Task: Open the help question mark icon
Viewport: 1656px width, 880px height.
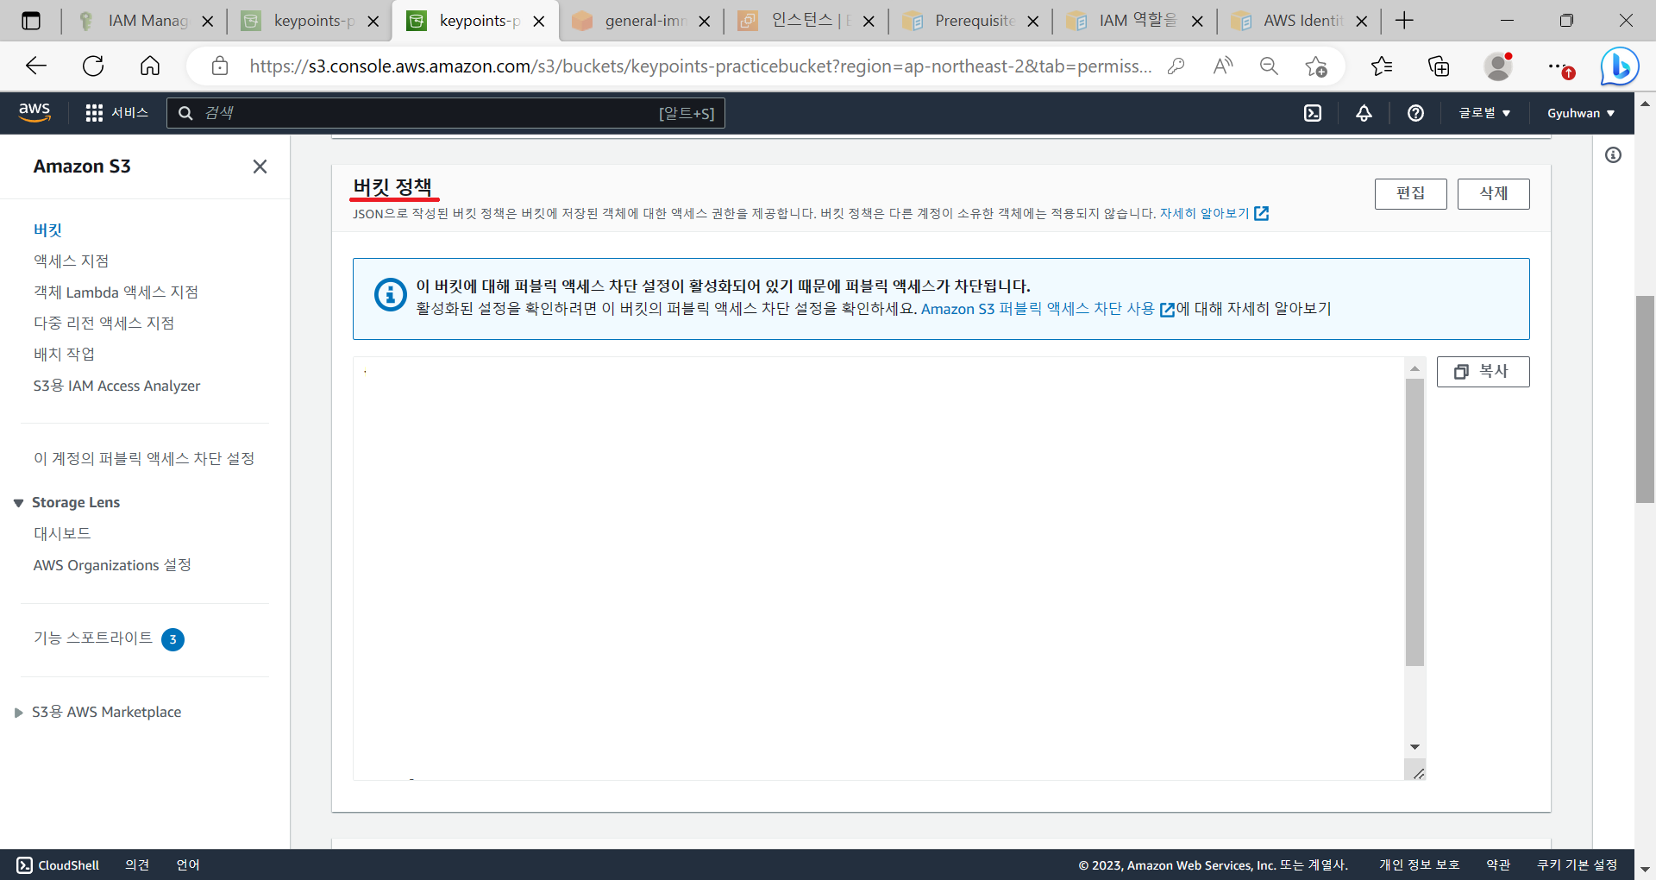Action: click(1415, 113)
